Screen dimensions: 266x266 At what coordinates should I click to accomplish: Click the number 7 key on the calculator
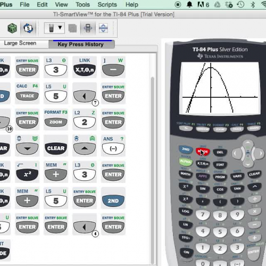click(203, 214)
